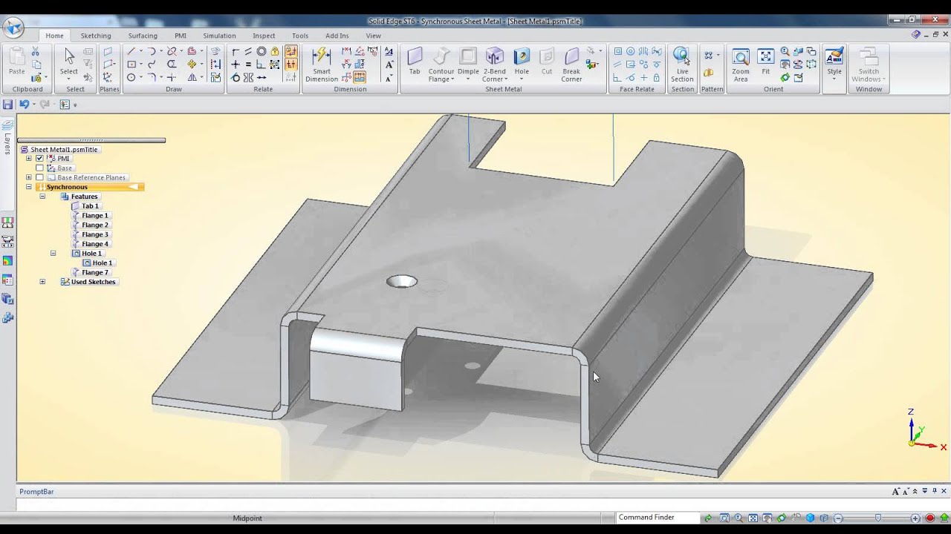The height and width of the screenshot is (534, 951).
Task: Click the Break Corner command
Action: point(571,65)
